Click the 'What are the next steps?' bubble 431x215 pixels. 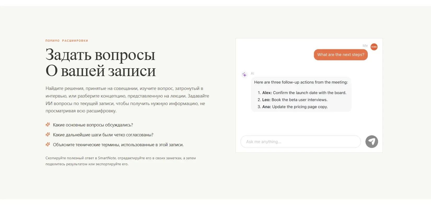click(341, 55)
